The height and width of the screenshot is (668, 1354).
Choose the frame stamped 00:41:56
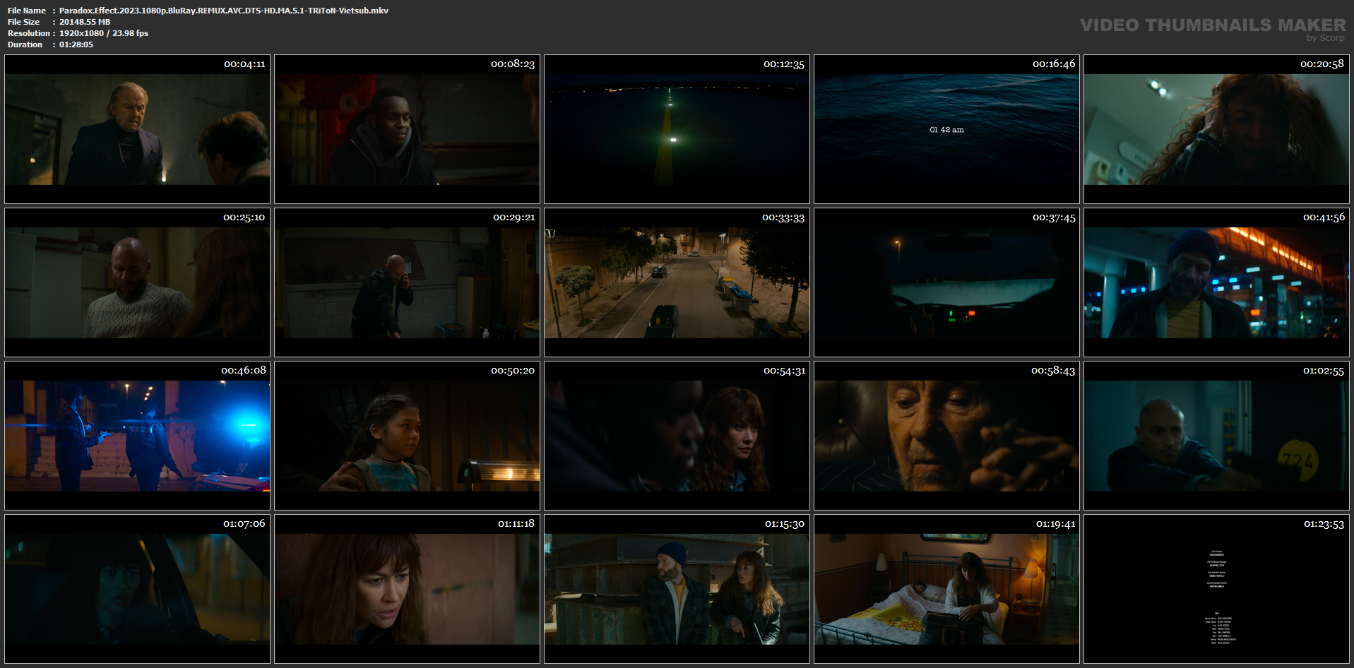[x=1216, y=282]
